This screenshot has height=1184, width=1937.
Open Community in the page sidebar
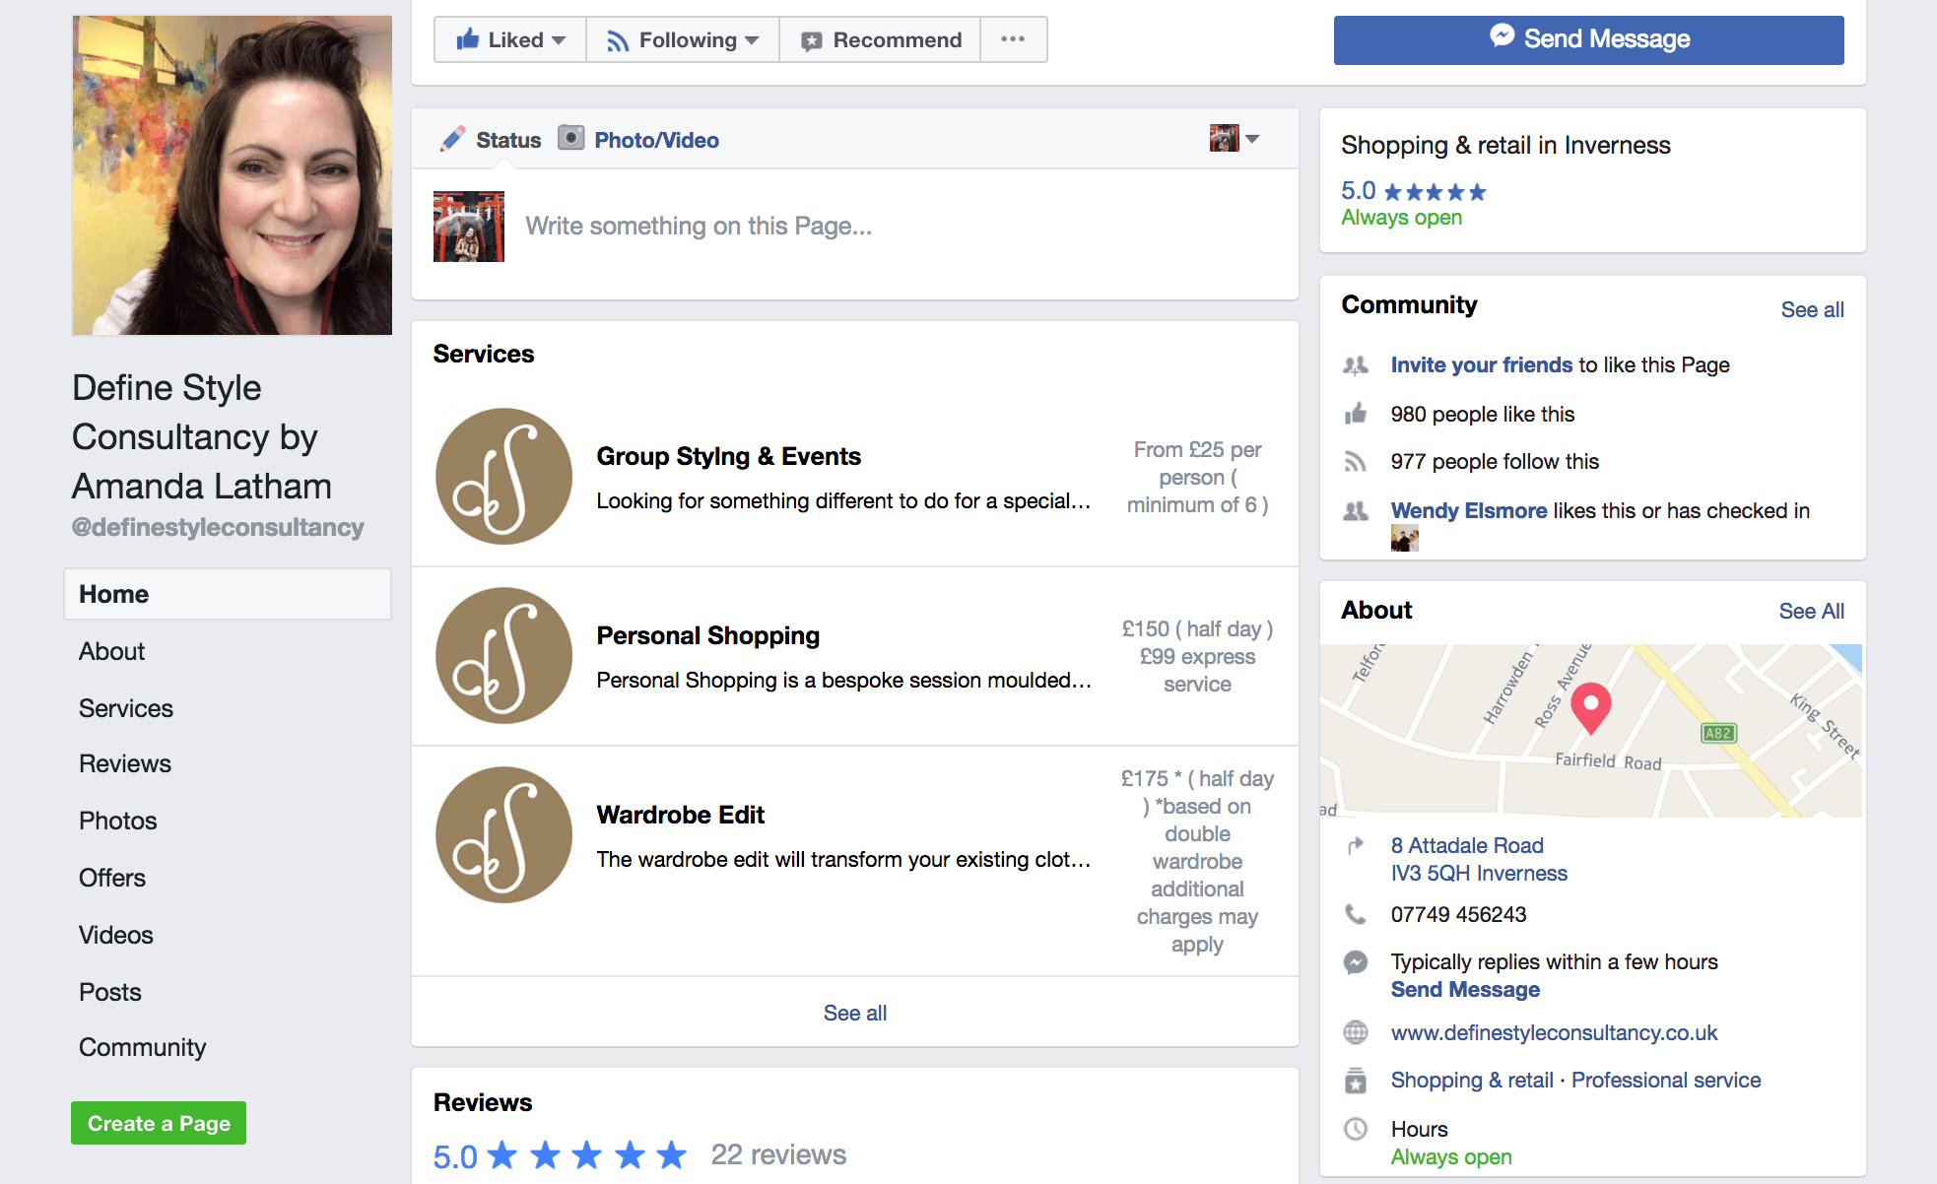coord(143,1047)
